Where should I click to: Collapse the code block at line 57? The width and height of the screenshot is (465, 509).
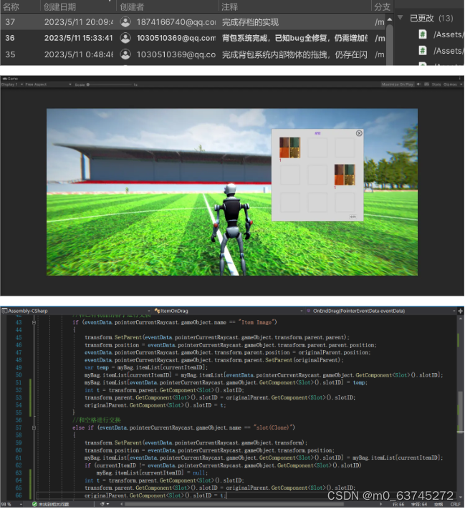34,427
